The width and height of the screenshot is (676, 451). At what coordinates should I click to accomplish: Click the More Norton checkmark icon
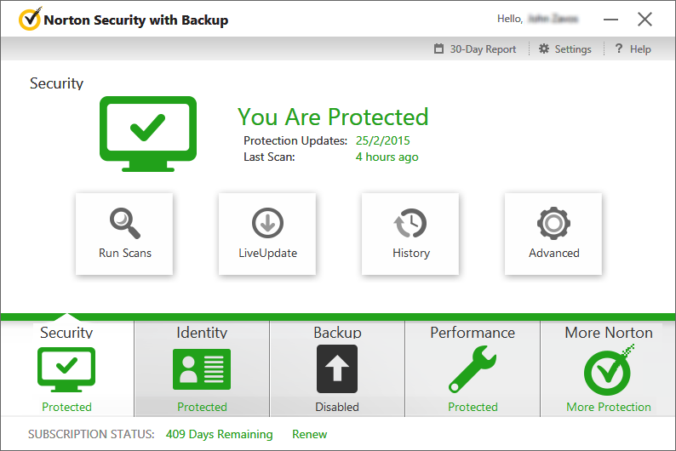tap(609, 369)
